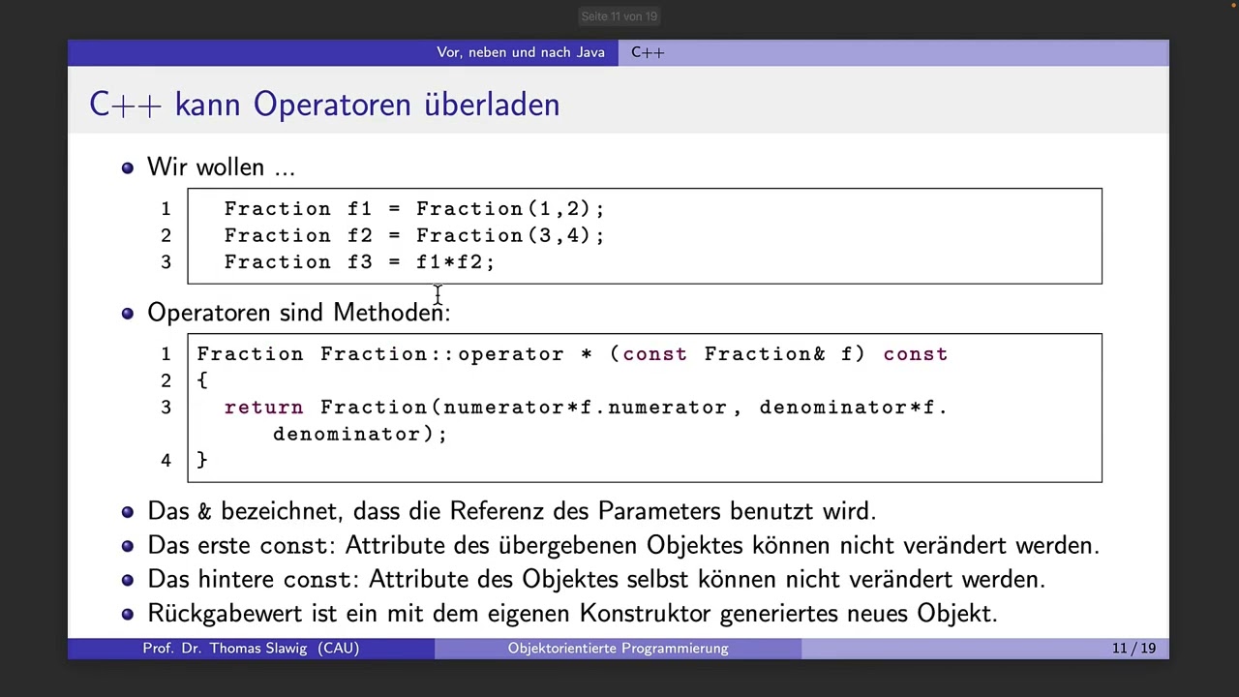The image size is (1239, 697).
Task: Jump to the 'C++' section in header
Action: [x=648, y=52]
